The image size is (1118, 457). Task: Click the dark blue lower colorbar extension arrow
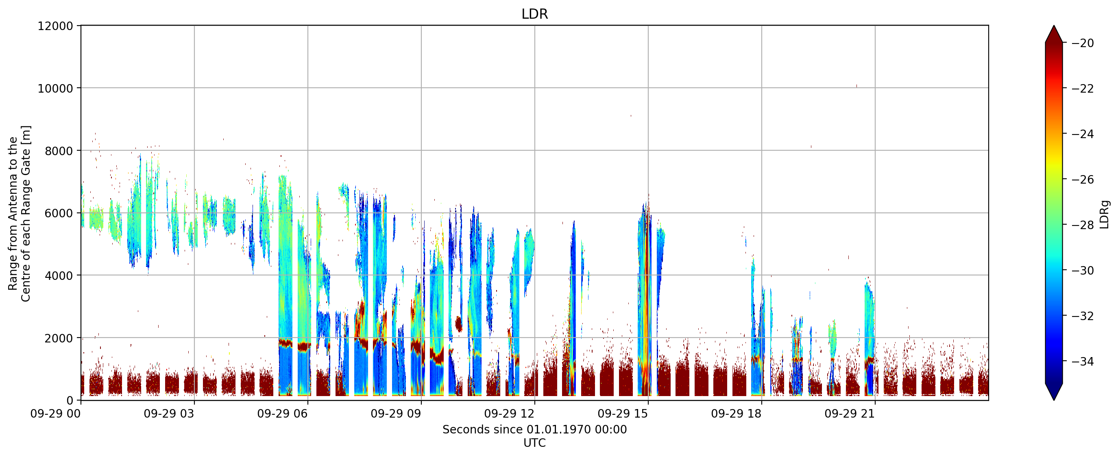pyautogui.click(x=1054, y=391)
